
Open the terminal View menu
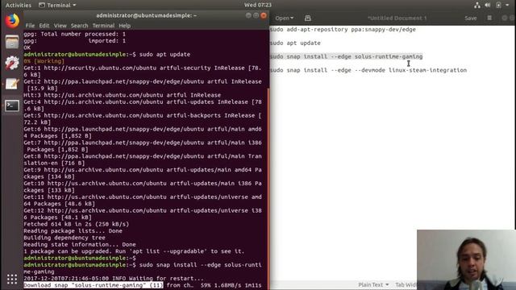(60, 26)
